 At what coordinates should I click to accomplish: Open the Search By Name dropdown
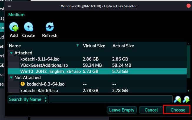(28, 99)
